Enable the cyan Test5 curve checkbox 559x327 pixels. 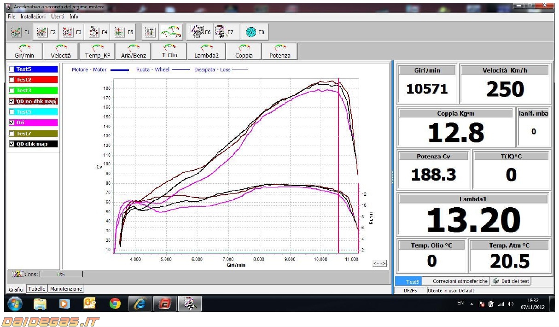point(12,112)
